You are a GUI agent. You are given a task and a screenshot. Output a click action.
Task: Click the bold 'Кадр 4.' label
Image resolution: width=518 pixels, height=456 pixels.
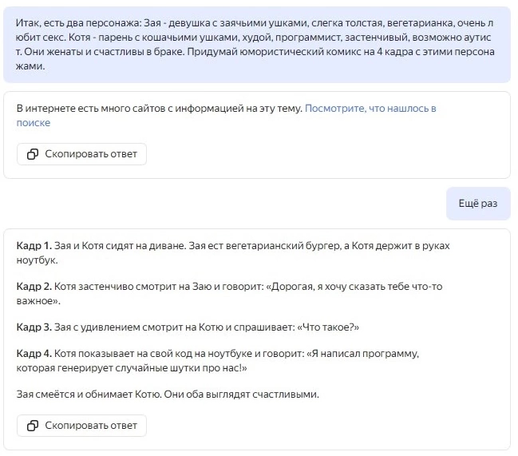[34, 354]
